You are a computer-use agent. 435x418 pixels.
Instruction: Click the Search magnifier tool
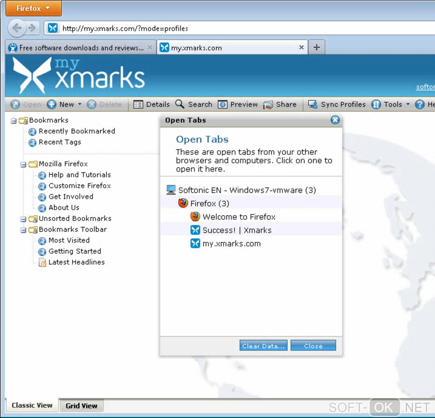(x=194, y=104)
